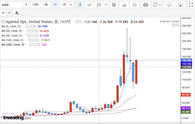This screenshot has height=124, width=195.
Task: Open MA (20, close, 0) dropdown
Action: coord(24,31)
